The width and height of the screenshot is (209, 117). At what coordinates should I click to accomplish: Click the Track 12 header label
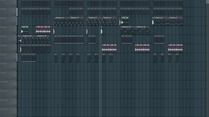4,100
